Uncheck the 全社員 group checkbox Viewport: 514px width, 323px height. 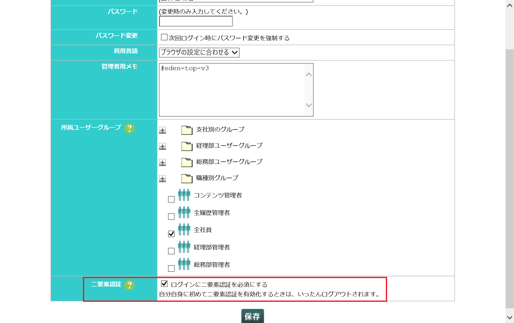pos(171,234)
